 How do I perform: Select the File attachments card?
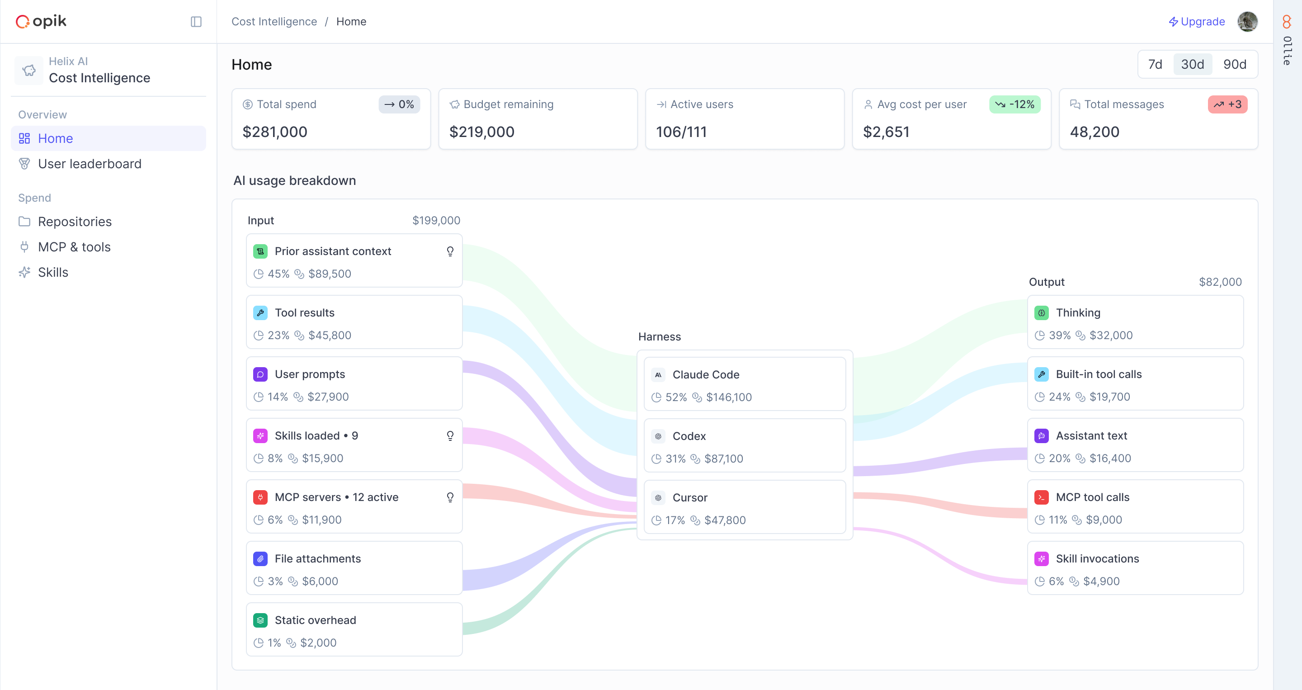pyautogui.click(x=354, y=568)
